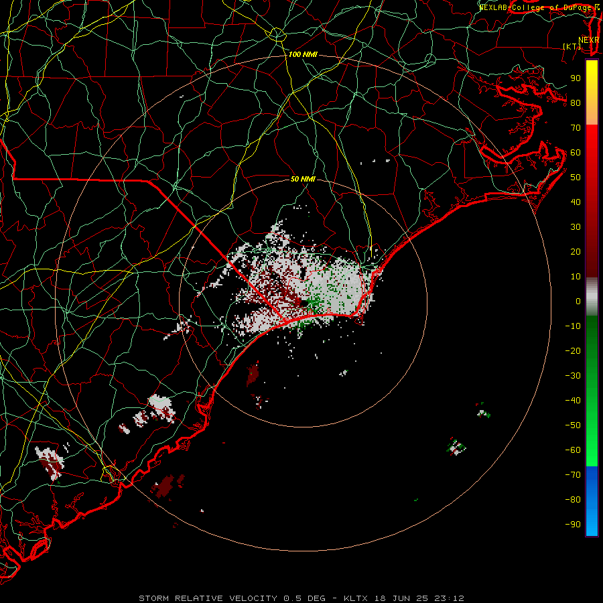The height and width of the screenshot is (603, 603).
Task: Click the 30 value on the velocity scale
Action: [x=576, y=227]
